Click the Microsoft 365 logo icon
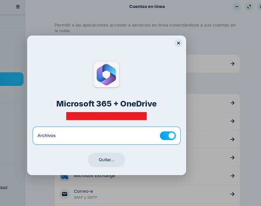The image size is (261, 206). point(106,75)
